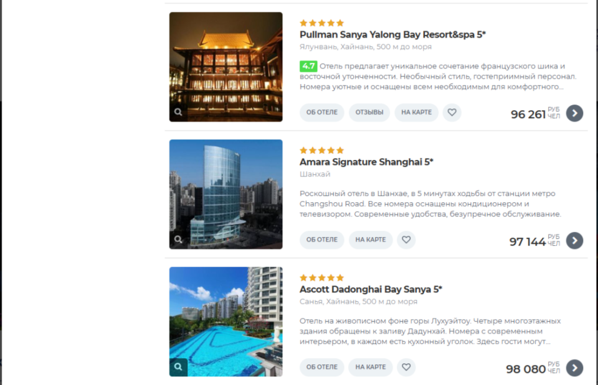Open Amara Signature offer with chevron arrow
598x385 pixels.
click(x=574, y=240)
